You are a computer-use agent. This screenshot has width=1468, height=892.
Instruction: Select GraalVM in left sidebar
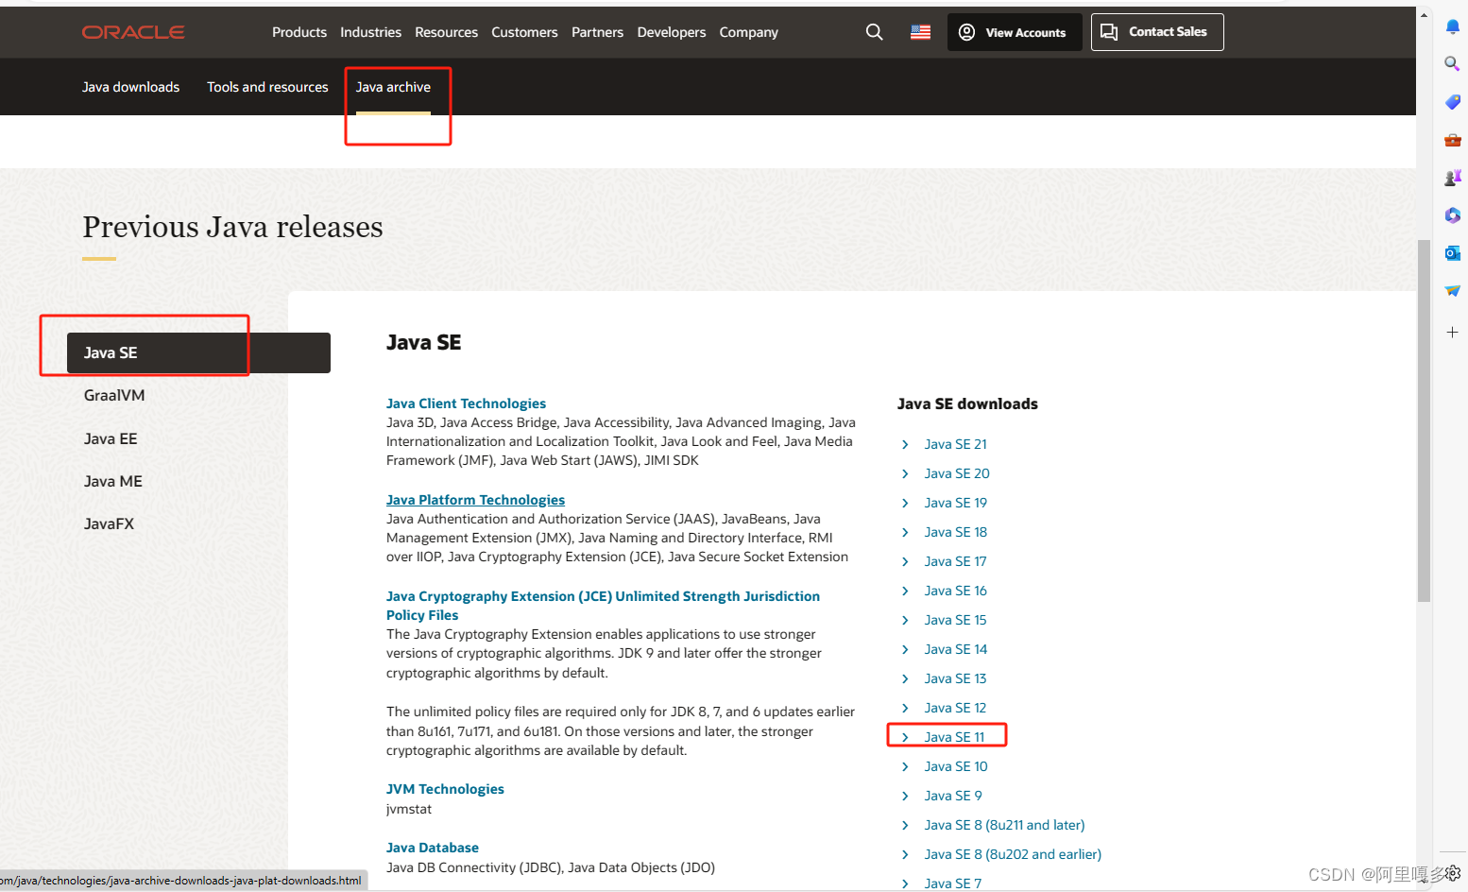[x=114, y=395]
